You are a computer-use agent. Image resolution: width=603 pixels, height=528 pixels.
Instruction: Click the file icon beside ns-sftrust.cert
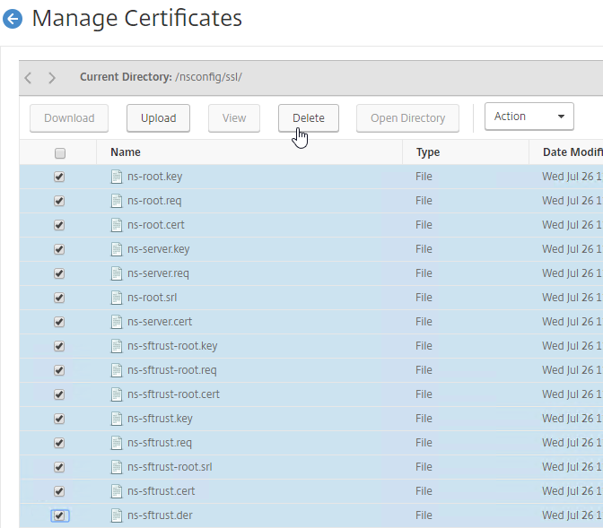point(117,491)
